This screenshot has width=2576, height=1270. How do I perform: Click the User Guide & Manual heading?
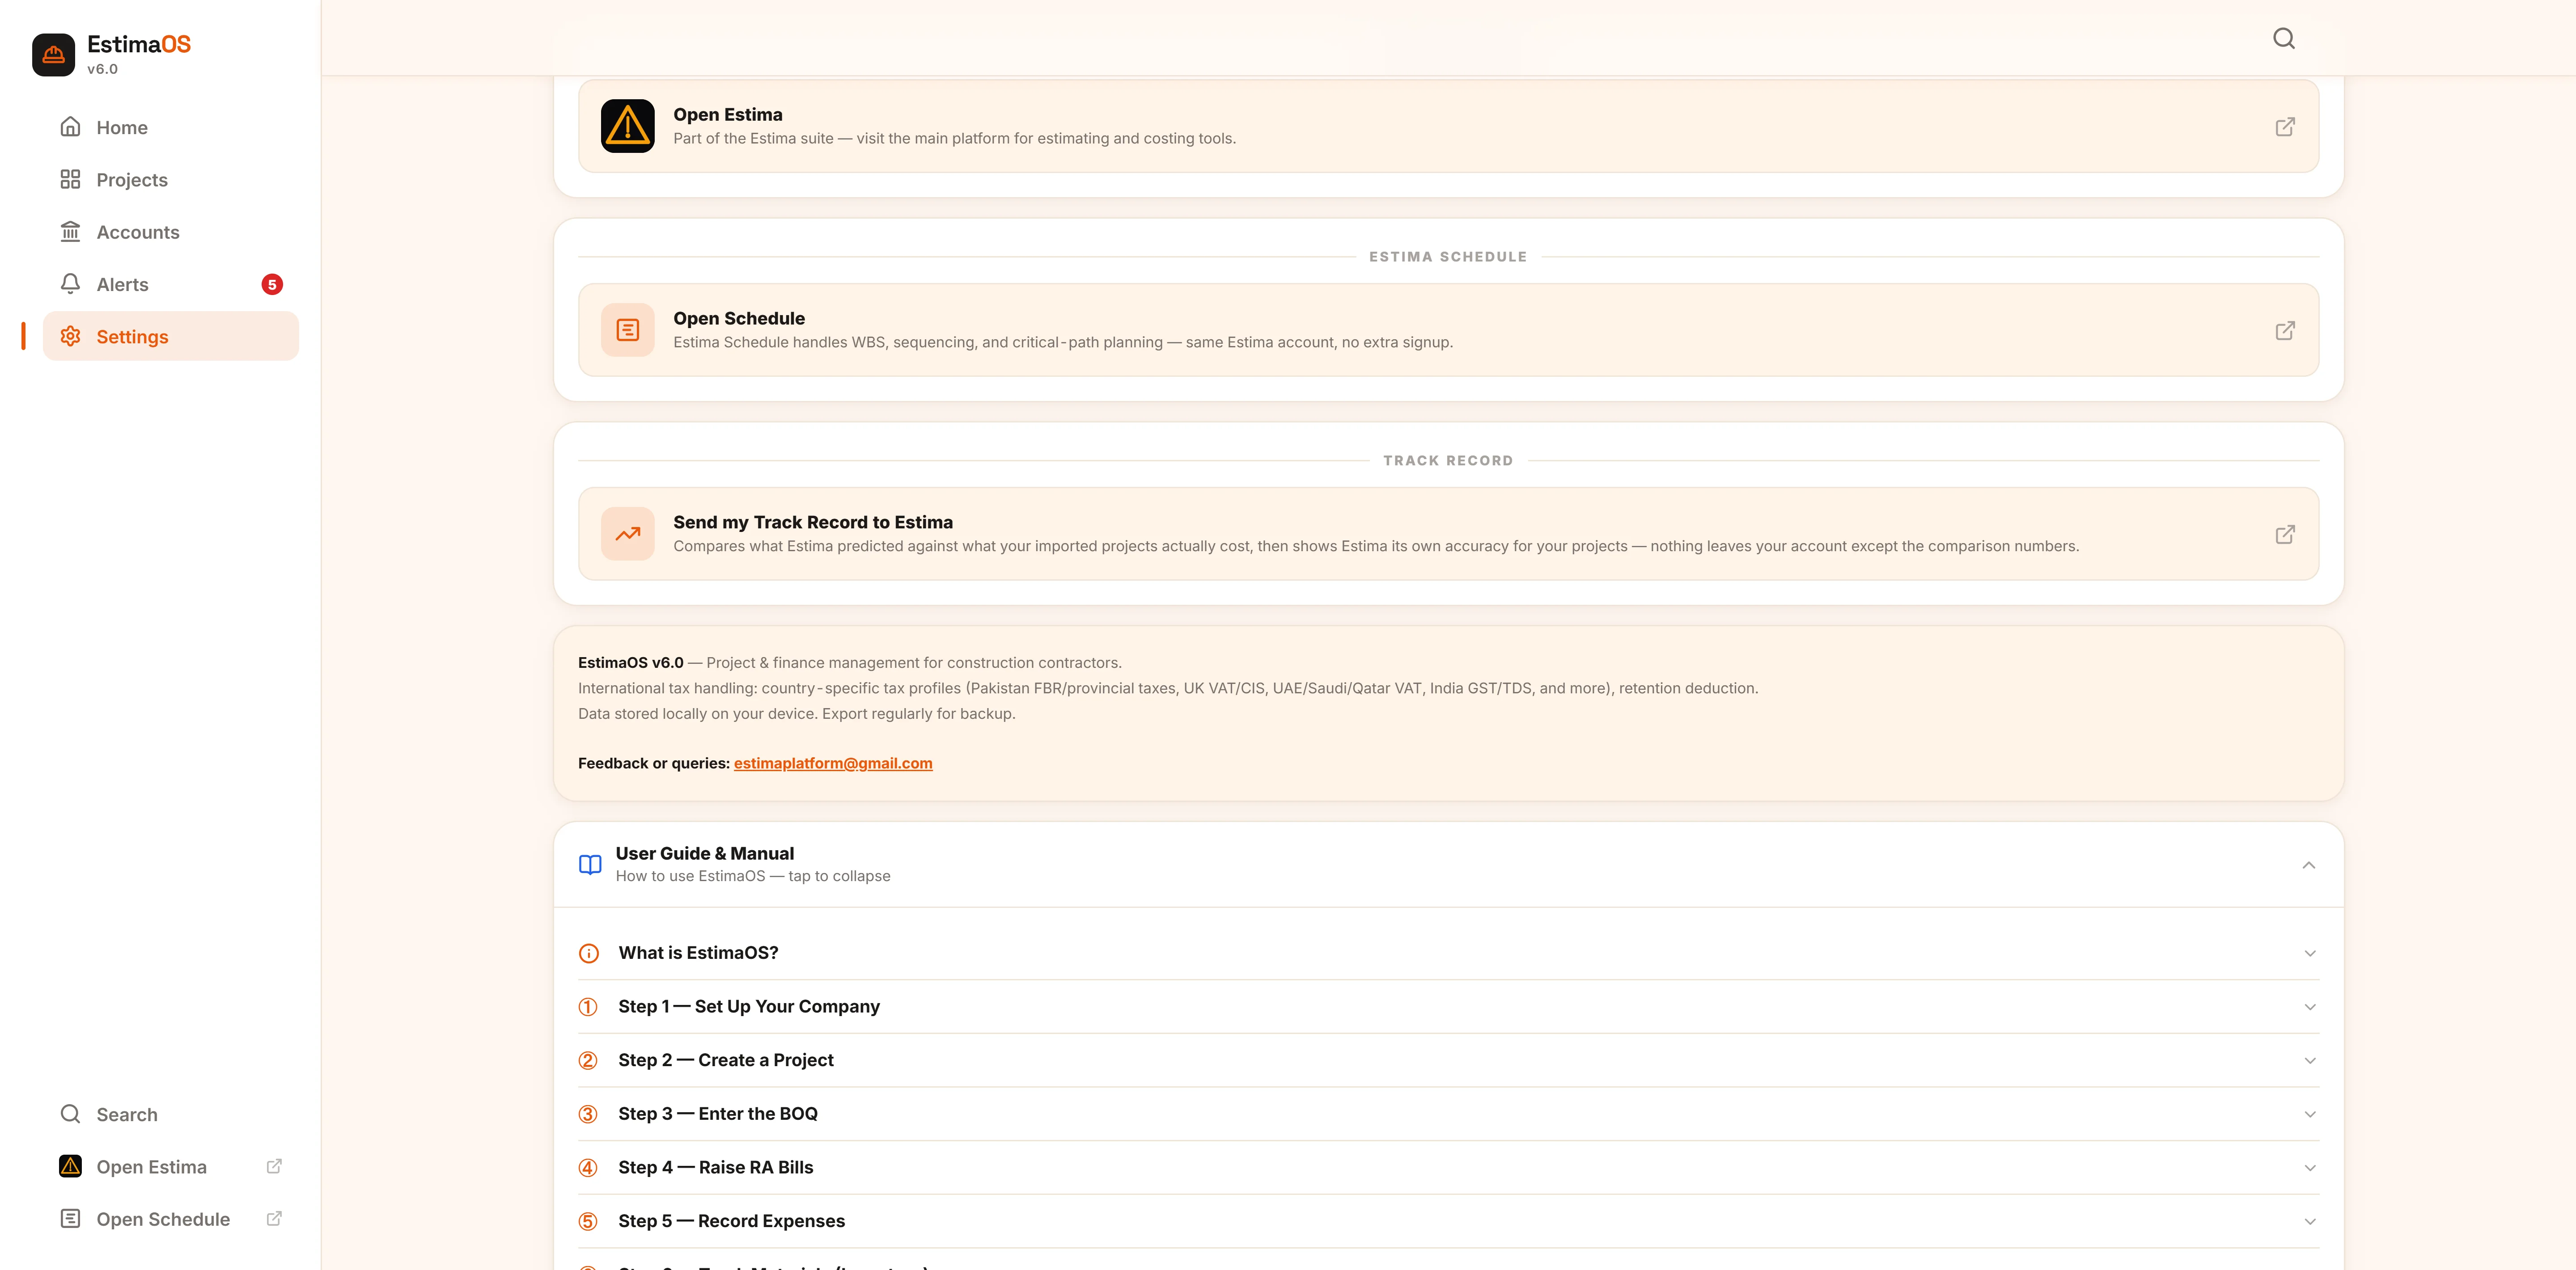point(705,853)
